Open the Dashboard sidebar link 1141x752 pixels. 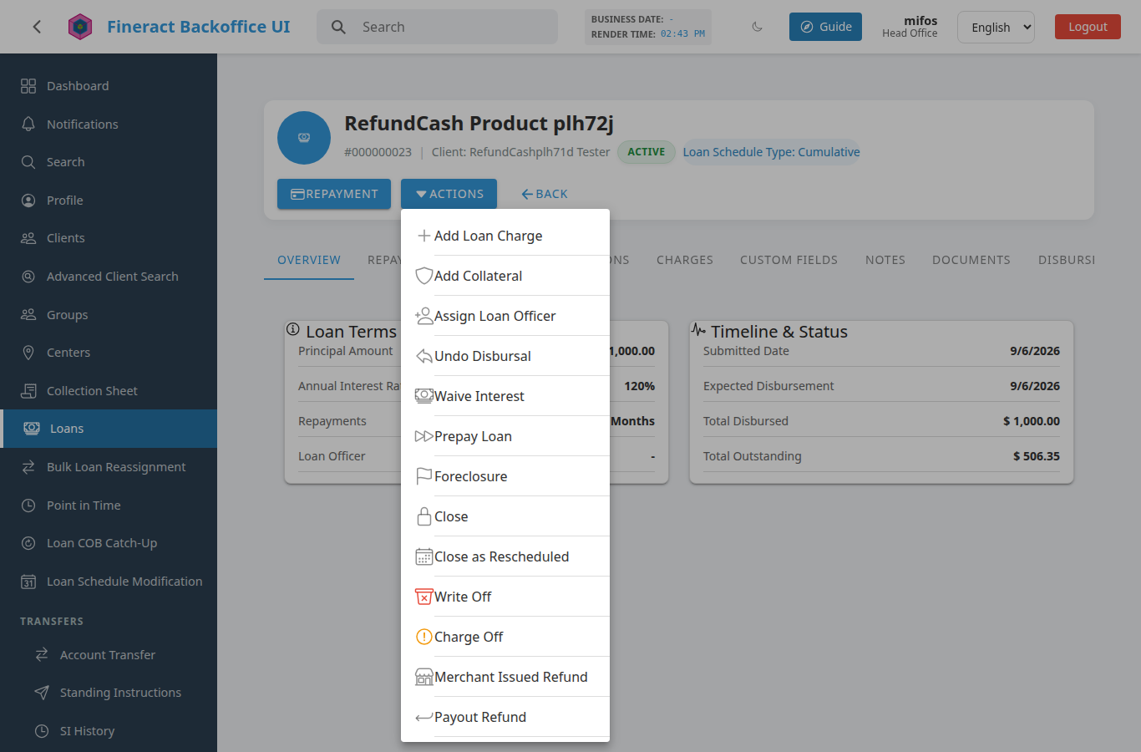pyautogui.click(x=109, y=86)
